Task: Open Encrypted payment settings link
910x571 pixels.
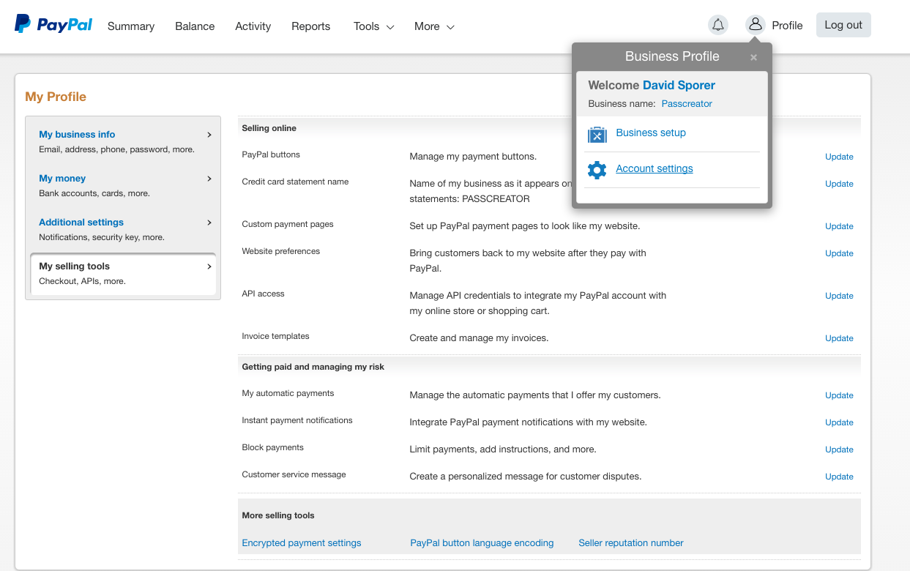Action: click(x=302, y=543)
